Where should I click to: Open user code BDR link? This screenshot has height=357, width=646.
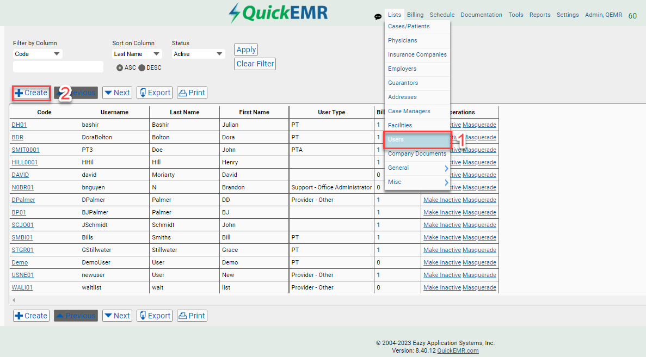pos(18,137)
